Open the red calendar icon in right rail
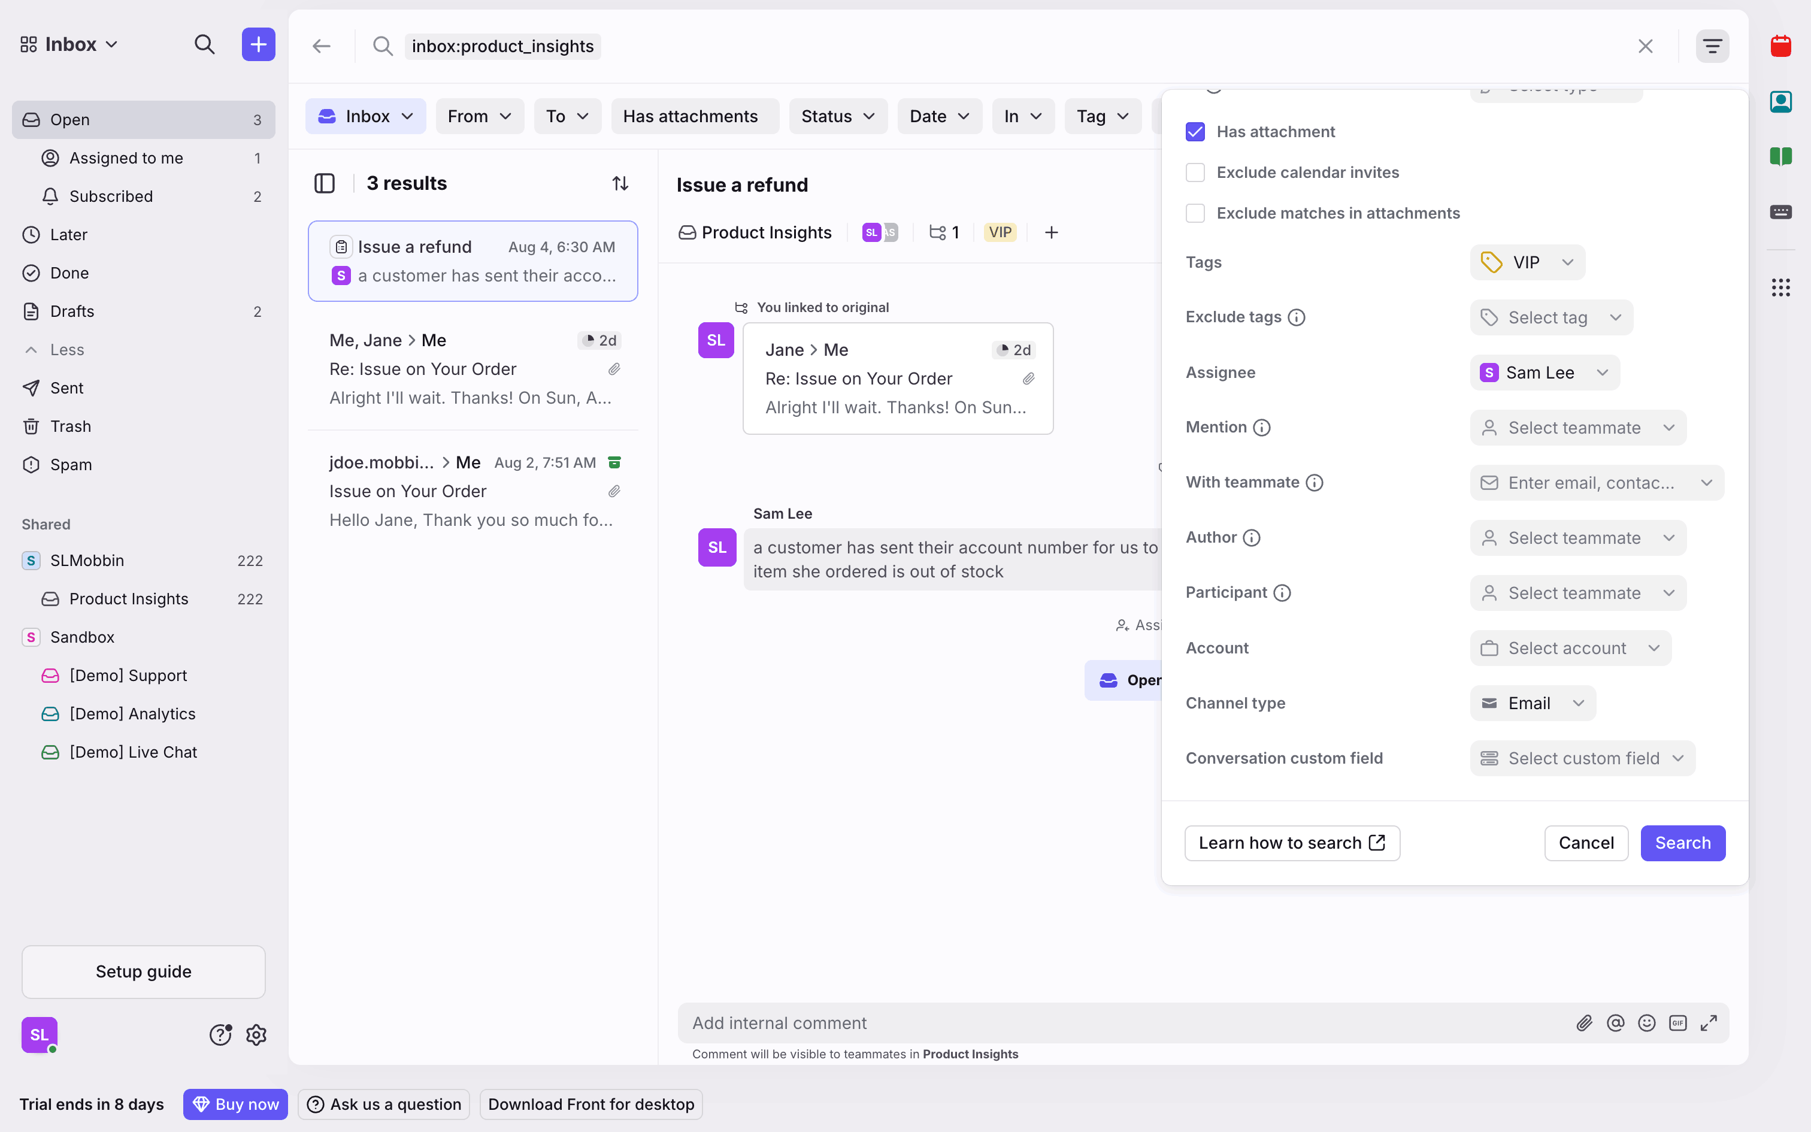Viewport: 1811px width, 1132px height. (1780, 47)
